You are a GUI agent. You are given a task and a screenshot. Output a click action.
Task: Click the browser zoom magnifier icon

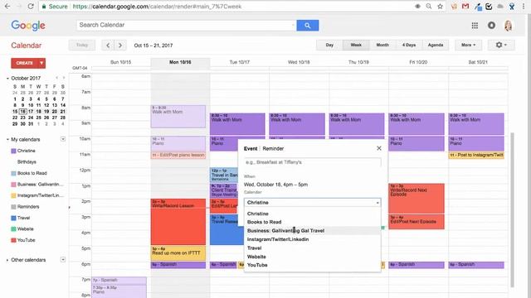429,7
